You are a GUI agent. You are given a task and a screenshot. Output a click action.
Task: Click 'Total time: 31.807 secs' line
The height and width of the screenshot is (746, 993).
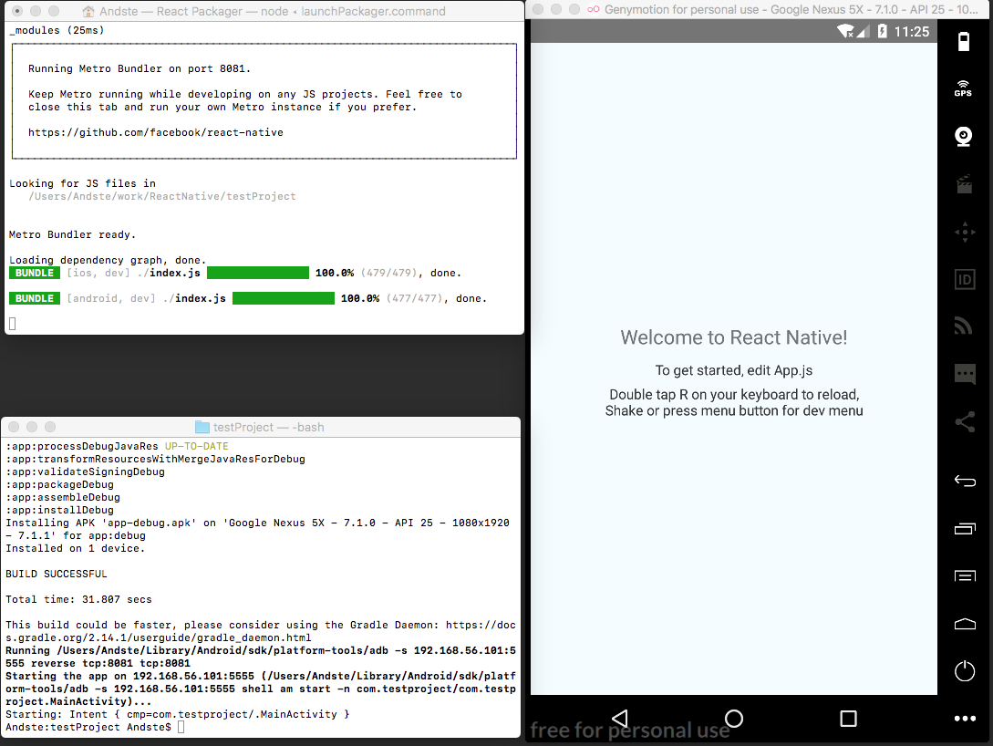(x=78, y=599)
